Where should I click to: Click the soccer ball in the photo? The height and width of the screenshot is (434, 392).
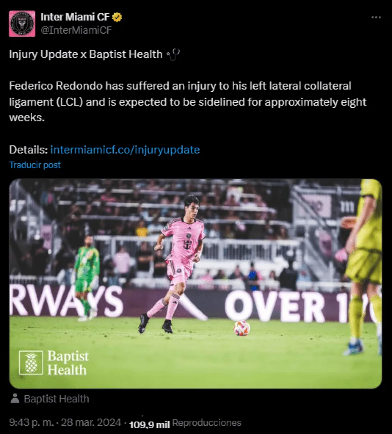coord(241,328)
